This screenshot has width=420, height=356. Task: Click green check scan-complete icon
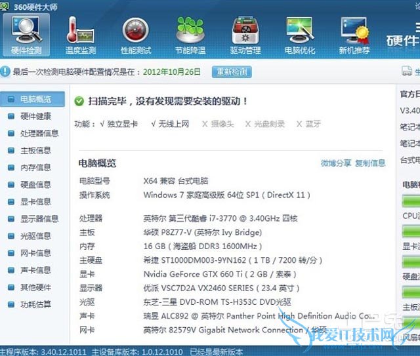click(x=79, y=101)
